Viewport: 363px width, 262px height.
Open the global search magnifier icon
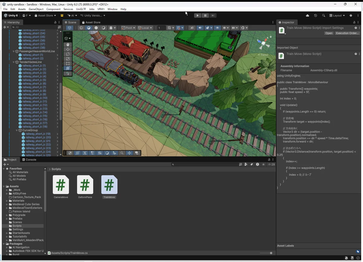323,15
